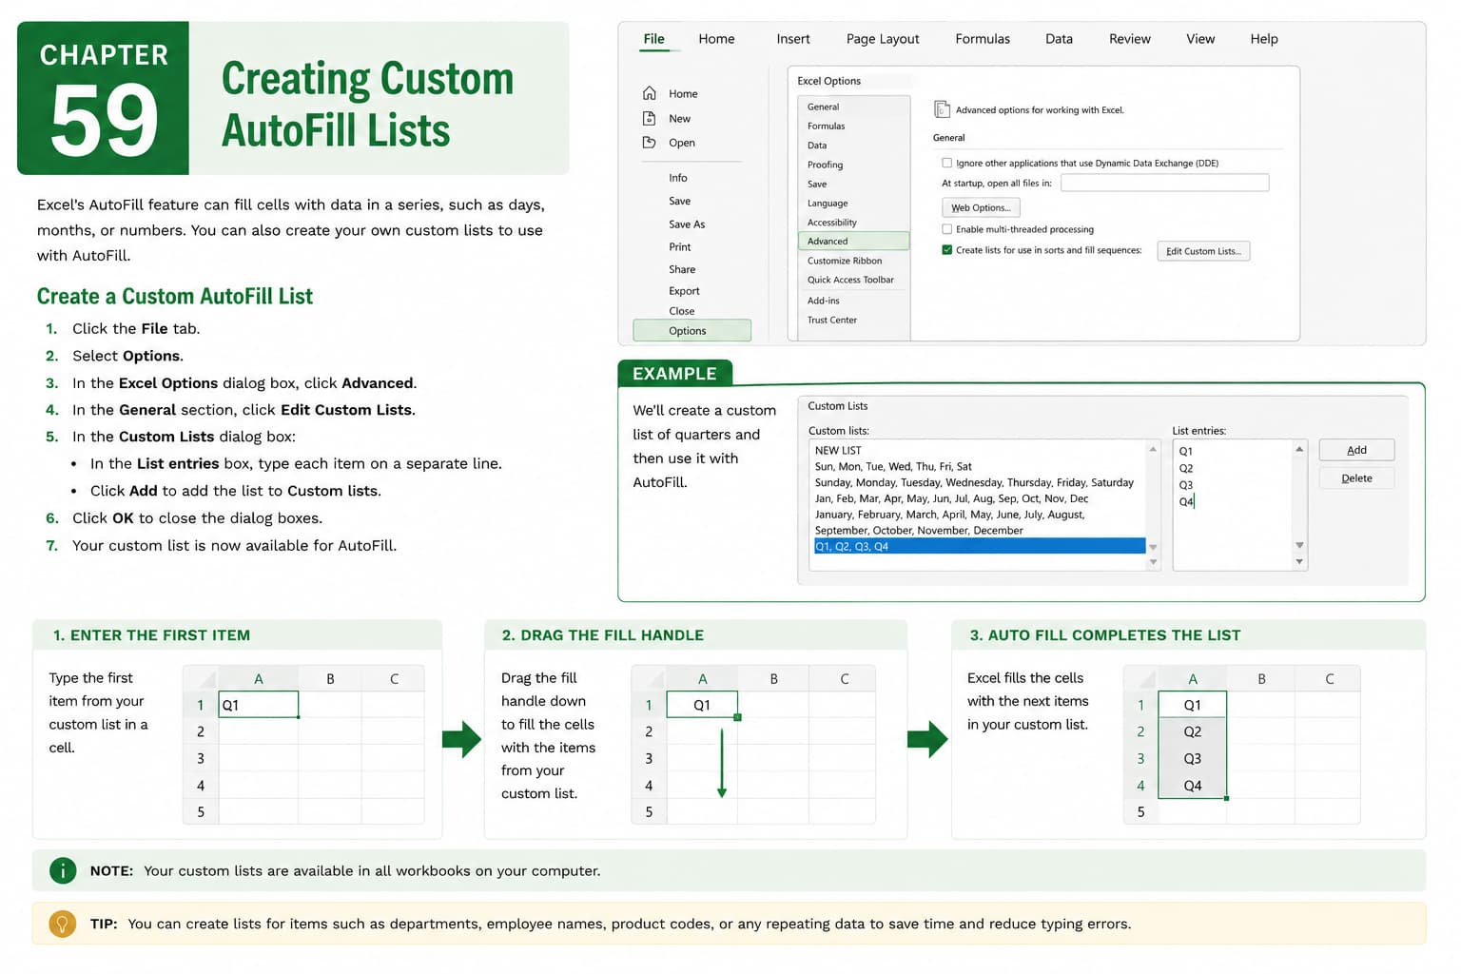Toggle Ignore other applications using DDE checkbox
This screenshot has width=1461, height=974.
946,163
